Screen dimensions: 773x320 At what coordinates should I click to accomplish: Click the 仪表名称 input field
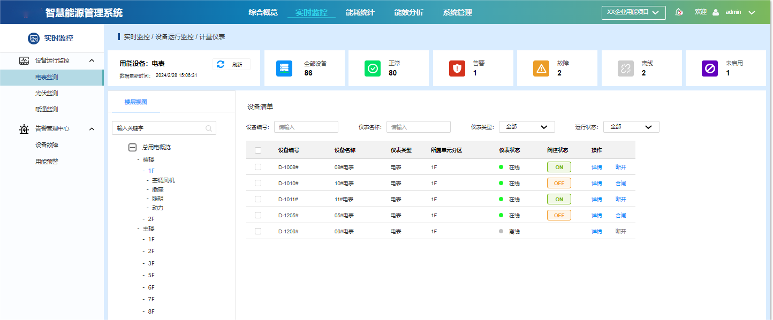tap(419, 127)
